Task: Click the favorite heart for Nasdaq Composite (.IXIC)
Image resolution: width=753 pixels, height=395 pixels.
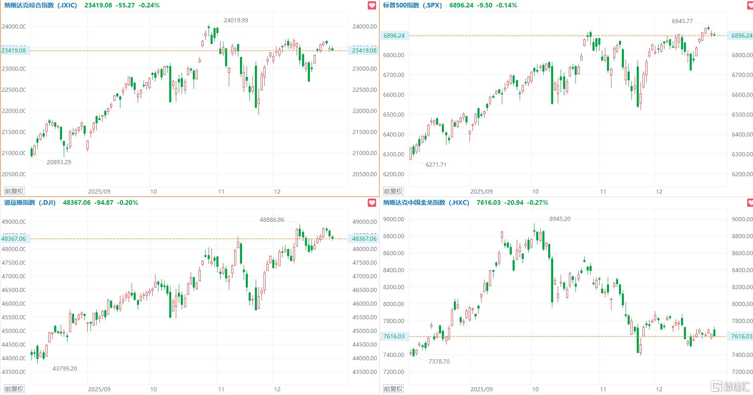Action: [372, 5]
